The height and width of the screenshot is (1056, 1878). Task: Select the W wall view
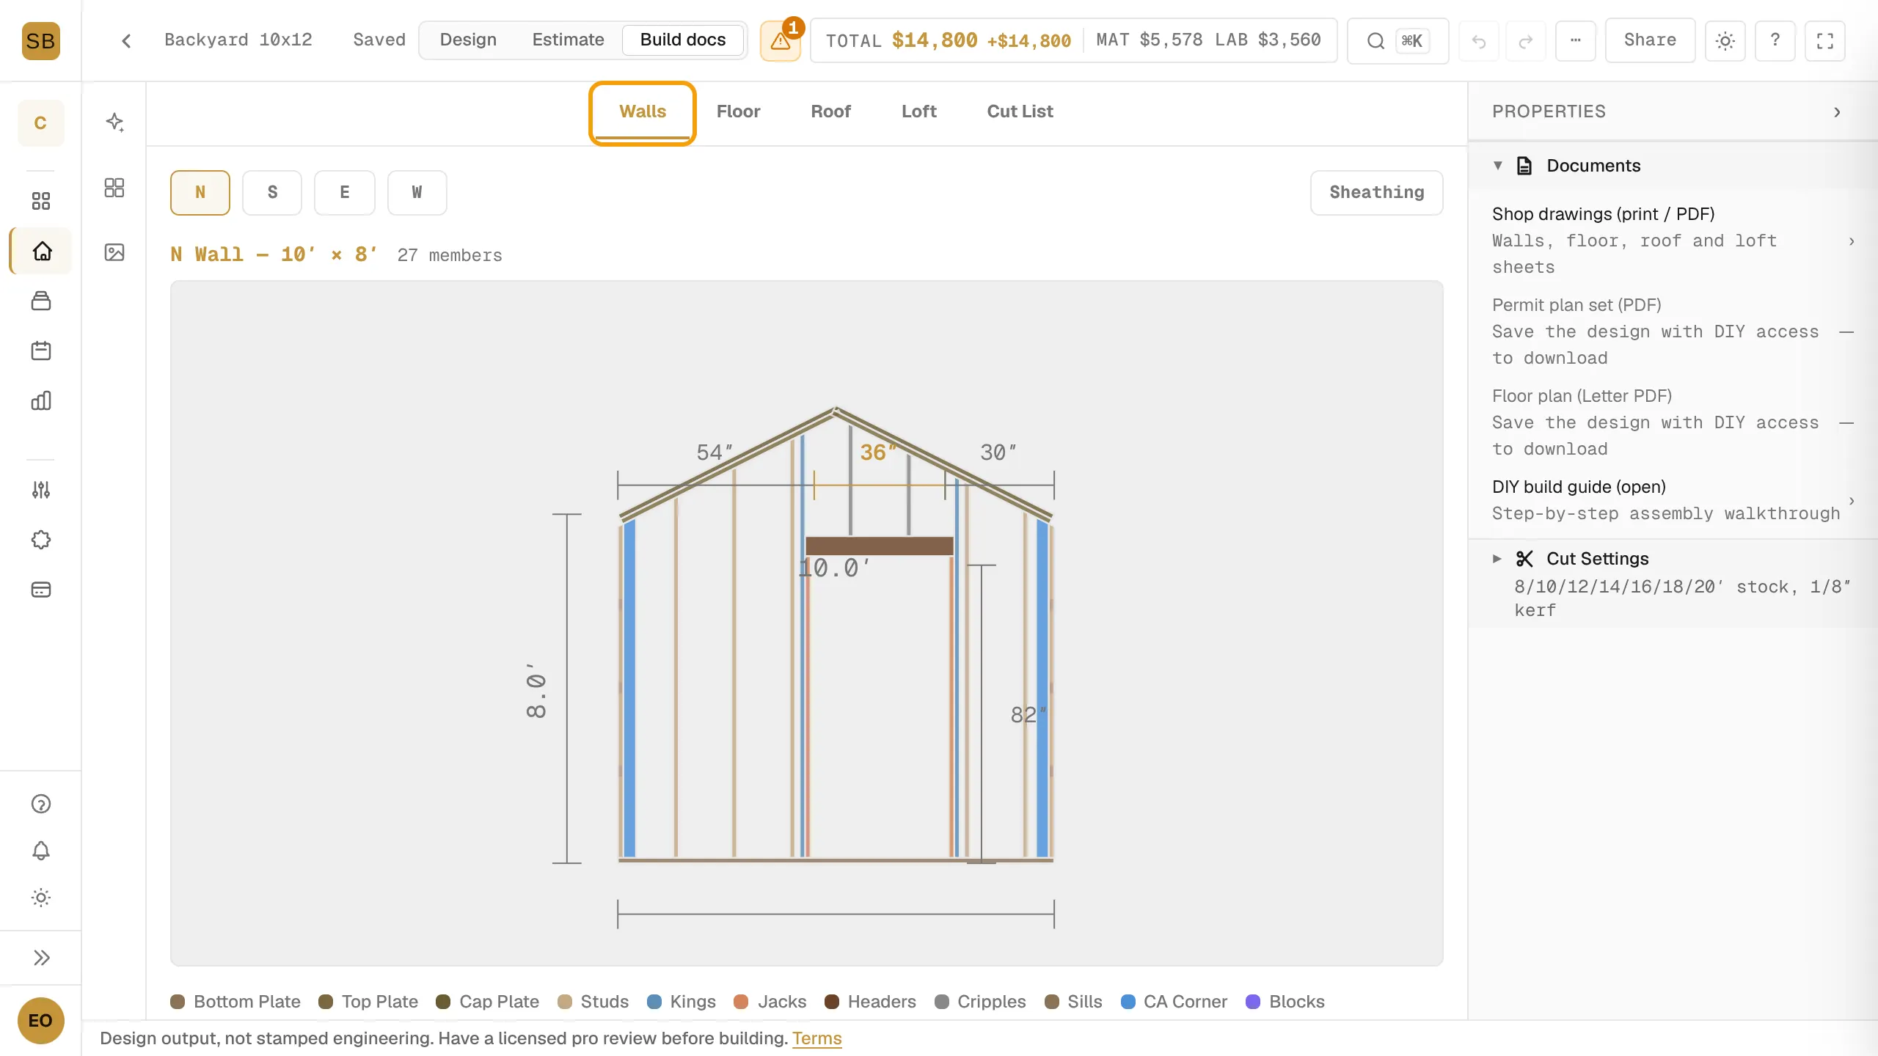[417, 193]
